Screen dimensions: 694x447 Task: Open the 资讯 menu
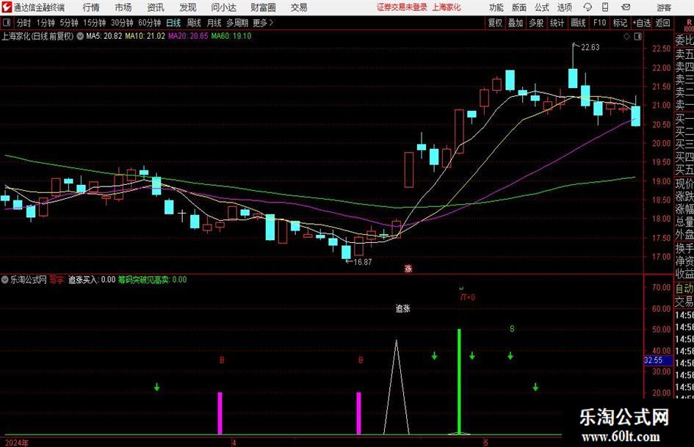coord(156,7)
